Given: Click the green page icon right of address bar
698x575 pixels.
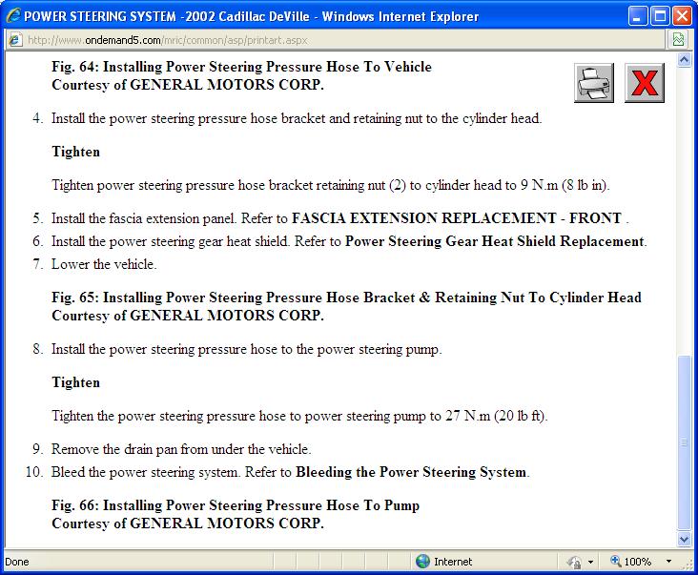Looking at the screenshot, I should [x=678, y=40].
